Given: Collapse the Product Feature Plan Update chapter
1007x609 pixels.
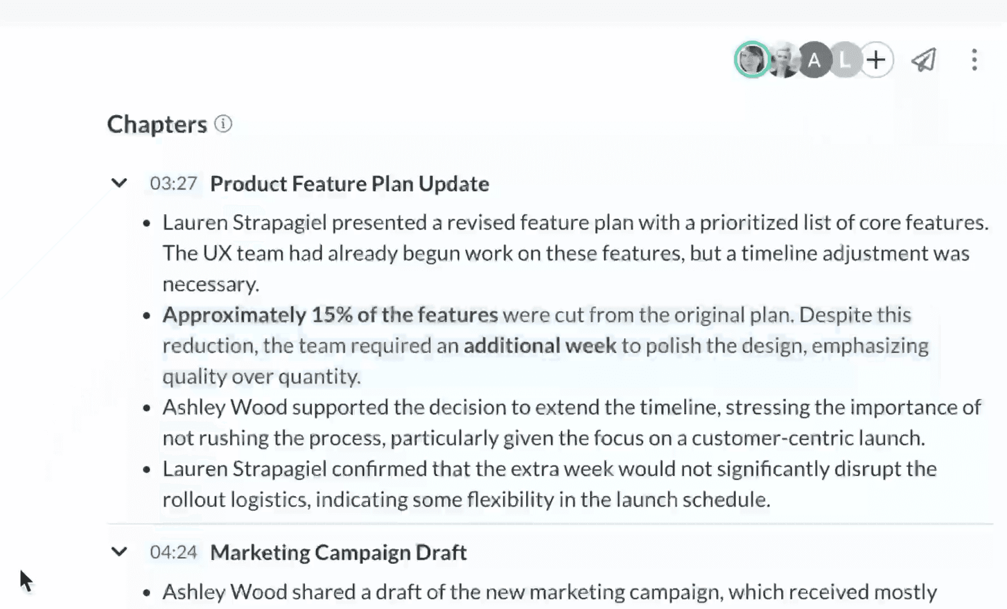Looking at the screenshot, I should 119,183.
